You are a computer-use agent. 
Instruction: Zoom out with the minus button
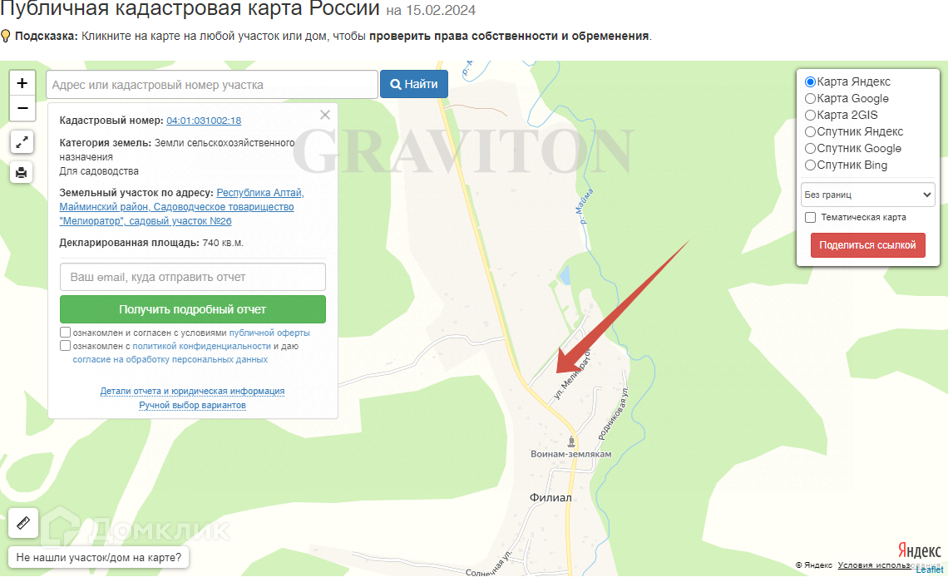point(22,109)
